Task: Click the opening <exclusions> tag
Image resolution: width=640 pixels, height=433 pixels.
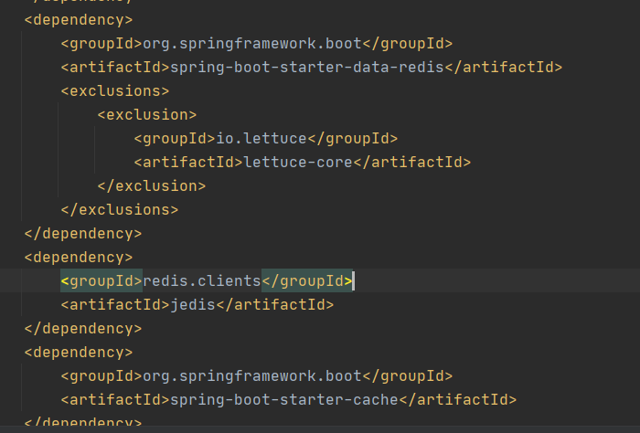Action: tap(115, 91)
